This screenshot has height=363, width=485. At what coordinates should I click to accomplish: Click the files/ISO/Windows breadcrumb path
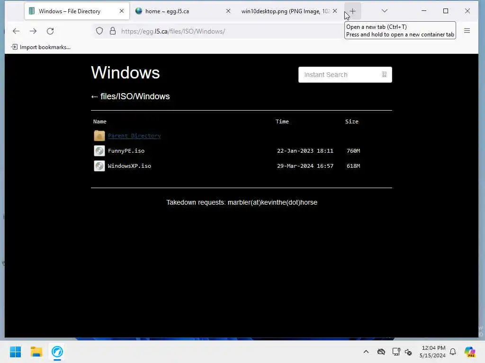pyautogui.click(x=135, y=96)
